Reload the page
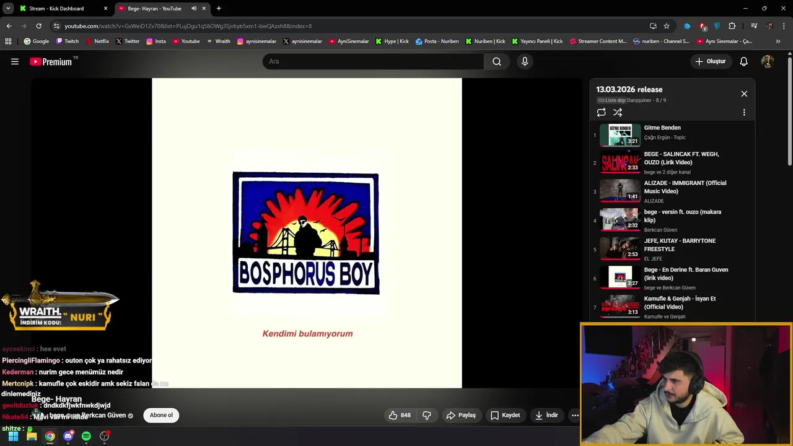793x446 pixels. (x=38, y=26)
